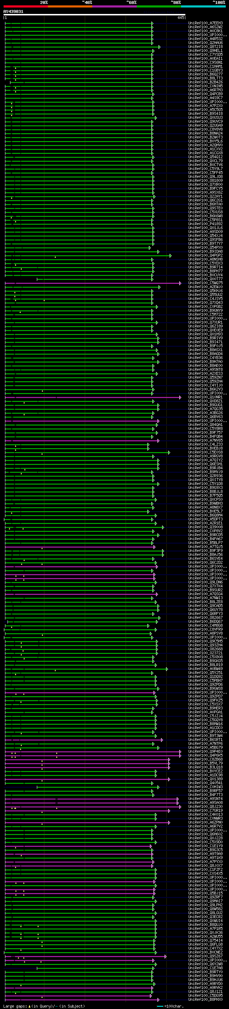Select label UniRef100_A2XES3
Viewport: 229px width, 1009px height.
point(205,374)
